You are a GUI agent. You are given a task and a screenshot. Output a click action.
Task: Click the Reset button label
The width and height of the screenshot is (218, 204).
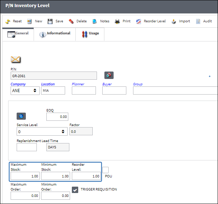[x=17, y=21]
